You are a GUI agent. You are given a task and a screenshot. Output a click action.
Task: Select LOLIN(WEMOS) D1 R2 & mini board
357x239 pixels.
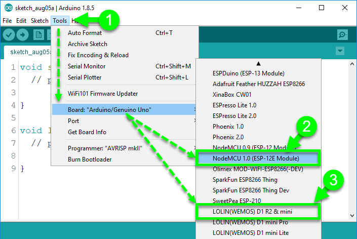pyautogui.click(x=258, y=212)
